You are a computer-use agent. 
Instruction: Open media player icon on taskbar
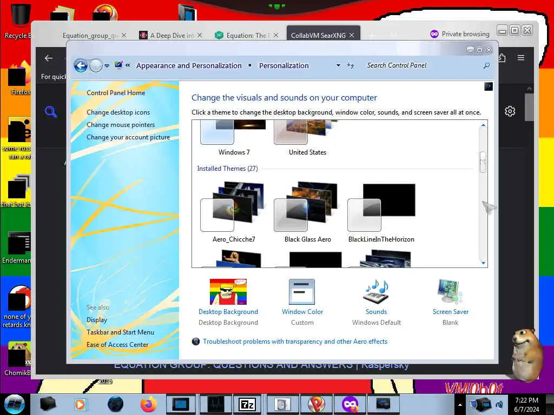pyautogui.click(x=80, y=404)
